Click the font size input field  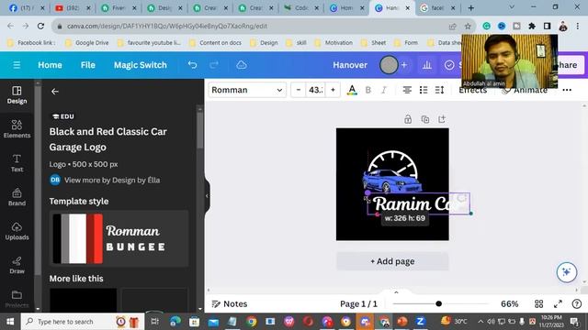tap(316, 90)
